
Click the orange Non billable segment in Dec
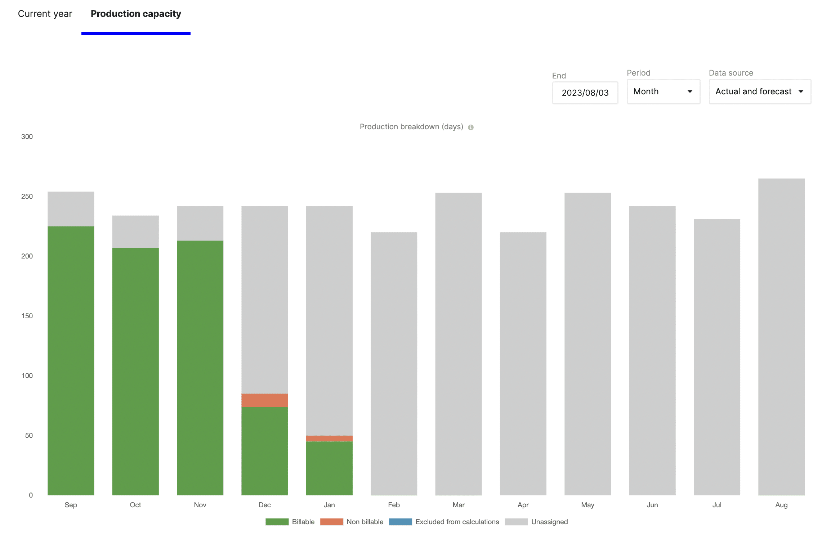tap(264, 400)
